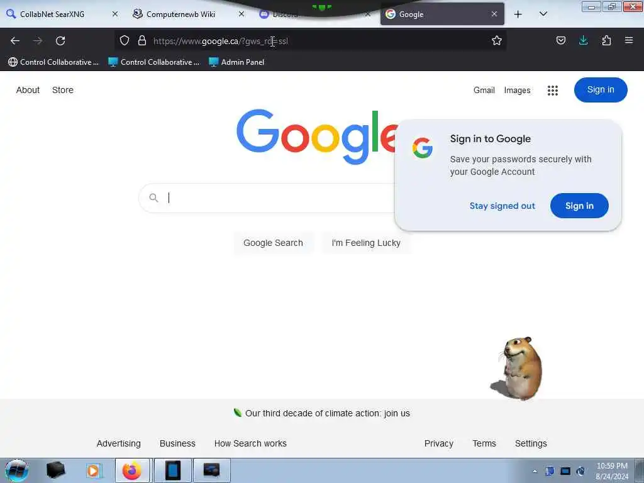Screen dimensions: 644x483
Task: Expand the list all tabs chevron
Action: pos(543,14)
